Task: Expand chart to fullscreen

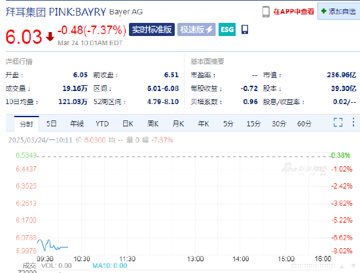Action: pos(338,122)
